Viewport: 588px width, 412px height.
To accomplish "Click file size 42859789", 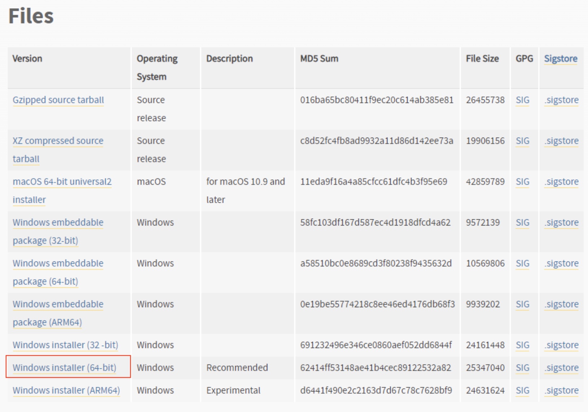I will [485, 182].
